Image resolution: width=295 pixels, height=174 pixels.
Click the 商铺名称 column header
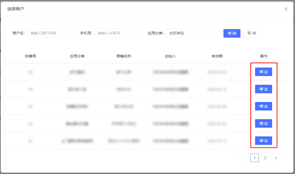pos(124,56)
